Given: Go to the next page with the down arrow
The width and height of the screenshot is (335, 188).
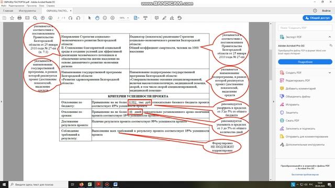Looking at the screenshot, I should pos(50,18).
